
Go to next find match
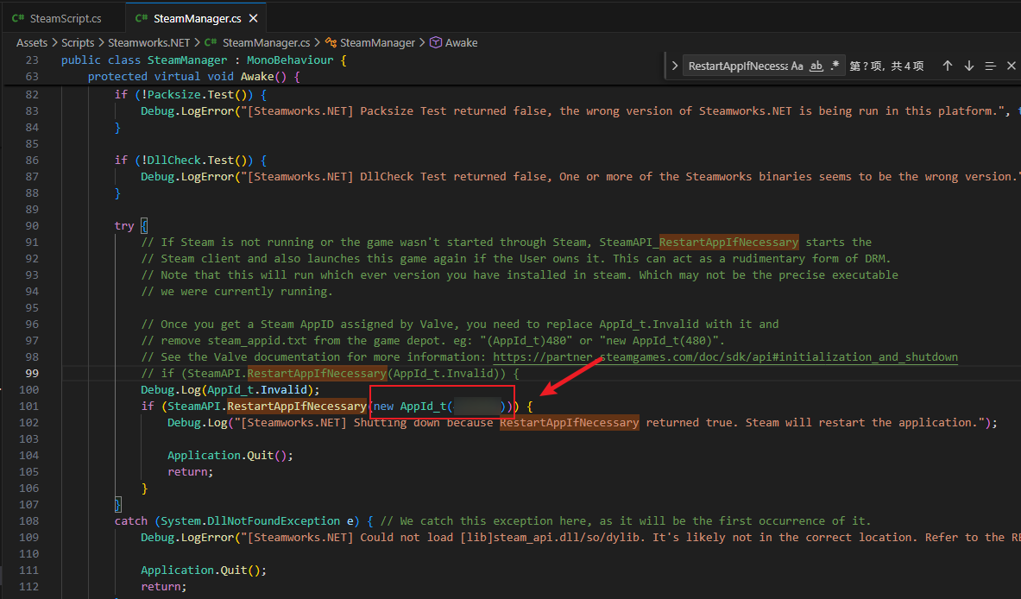point(969,66)
